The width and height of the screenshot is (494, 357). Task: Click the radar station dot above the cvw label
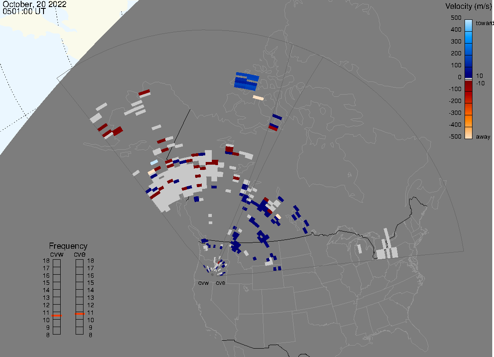coord(212,275)
